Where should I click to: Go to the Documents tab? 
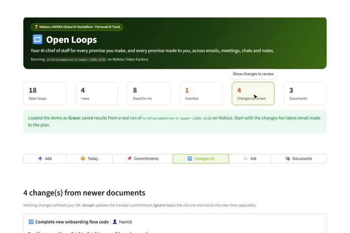[299, 159]
